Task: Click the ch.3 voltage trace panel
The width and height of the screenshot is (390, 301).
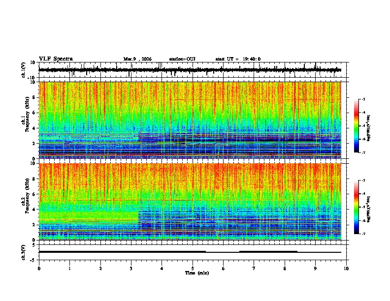Action: (x=193, y=252)
